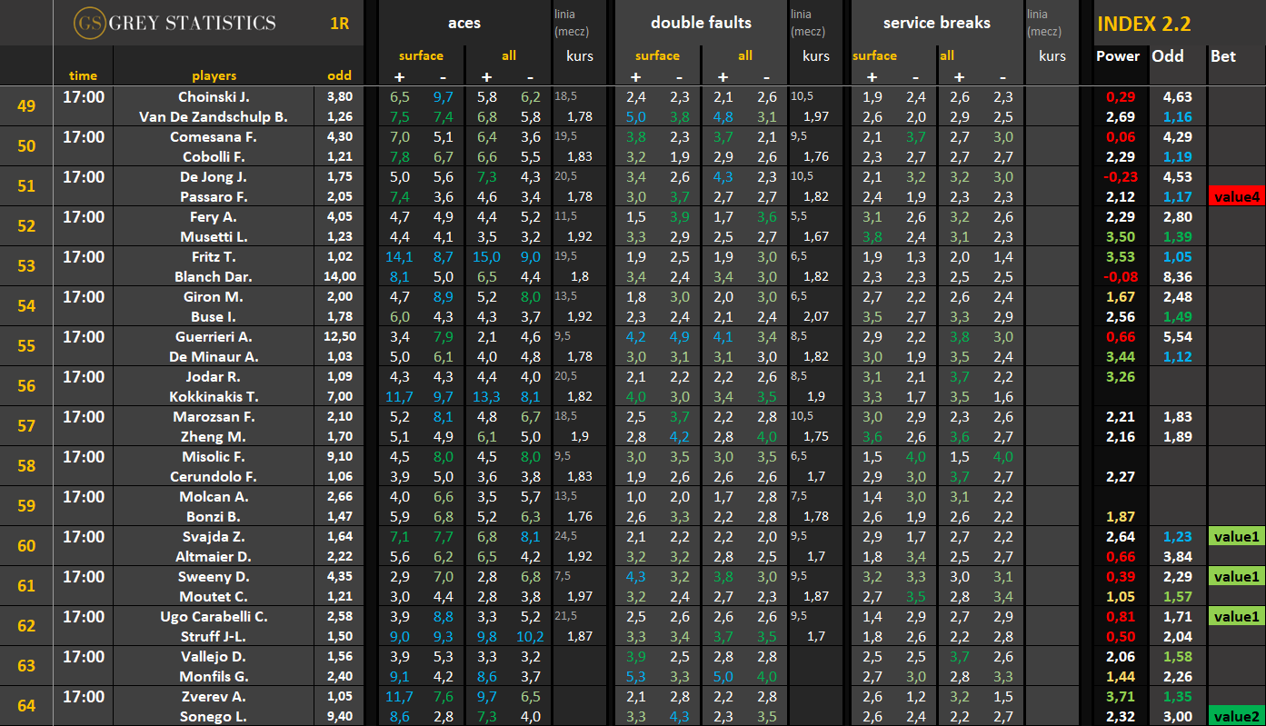Click player name Choinski J.
The width and height of the screenshot is (1266, 726).
(x=214, y=96)
